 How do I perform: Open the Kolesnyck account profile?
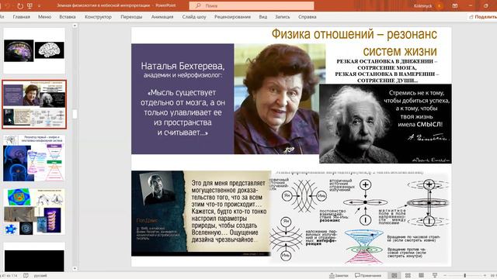coord(422,5)
